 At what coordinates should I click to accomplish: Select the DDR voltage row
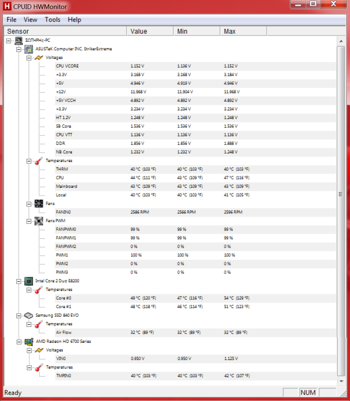tap(195, 144)
